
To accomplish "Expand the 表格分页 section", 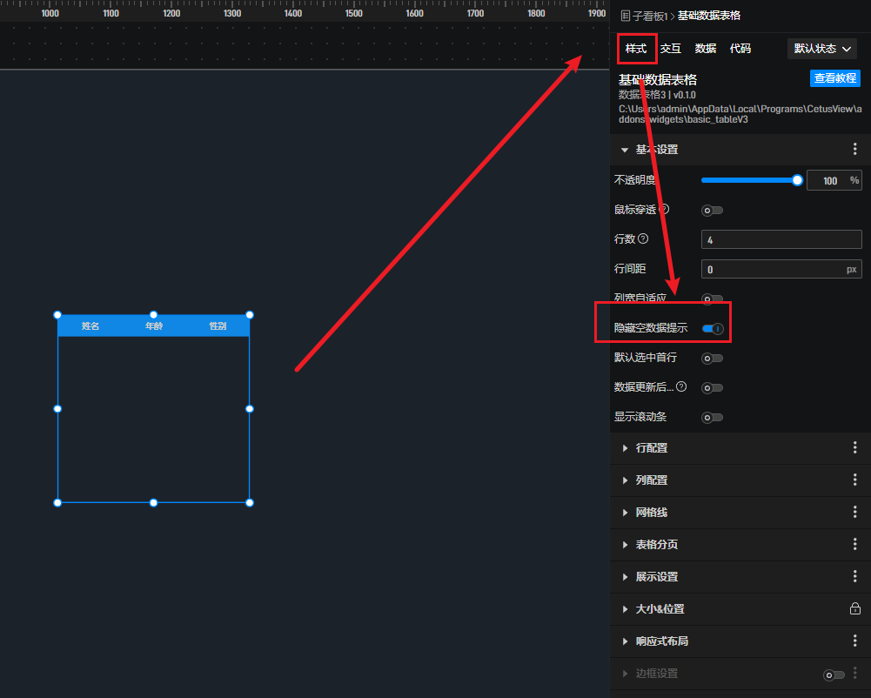I will [656, 545].
